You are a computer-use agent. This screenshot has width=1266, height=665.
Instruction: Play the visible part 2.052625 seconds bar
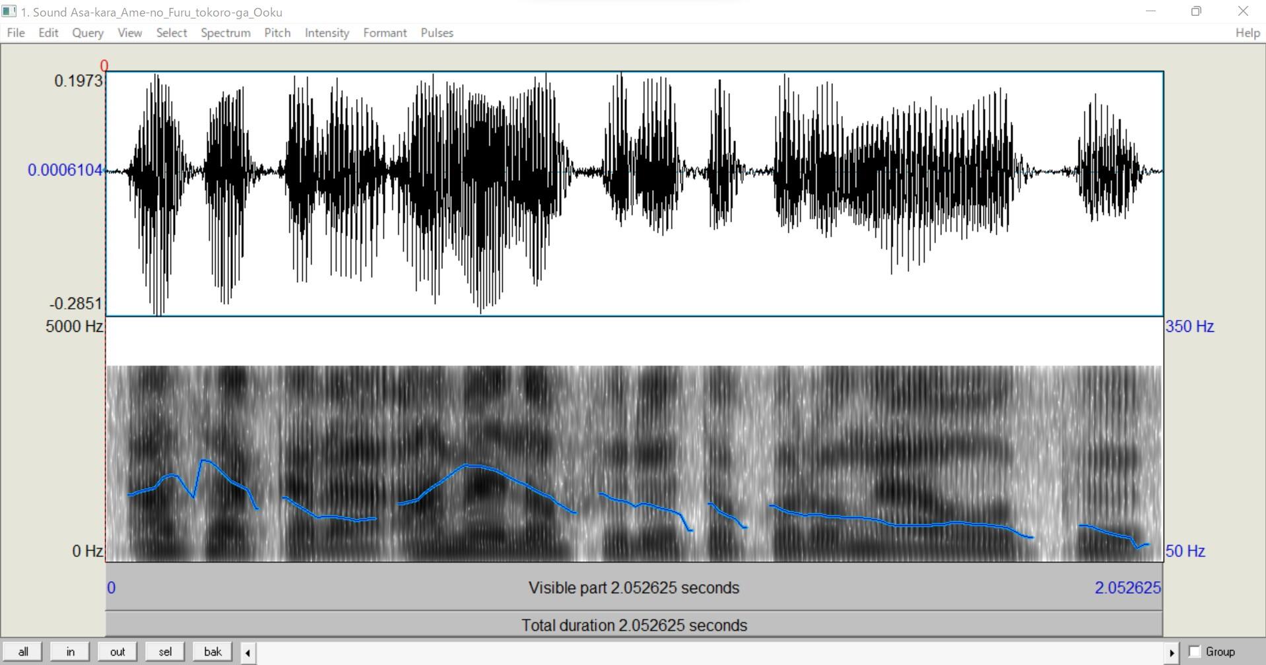(x=634, y=587)
